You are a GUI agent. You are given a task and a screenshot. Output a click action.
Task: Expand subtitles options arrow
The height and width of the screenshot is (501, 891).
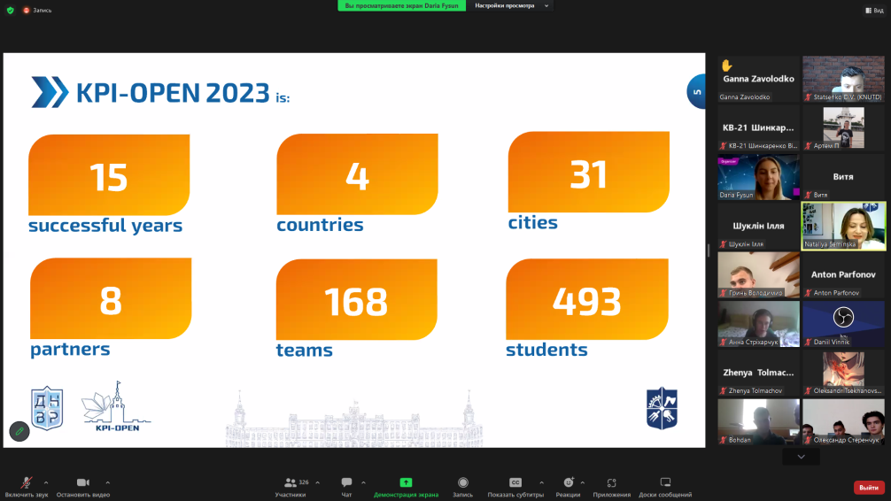(x=541, y=482)
